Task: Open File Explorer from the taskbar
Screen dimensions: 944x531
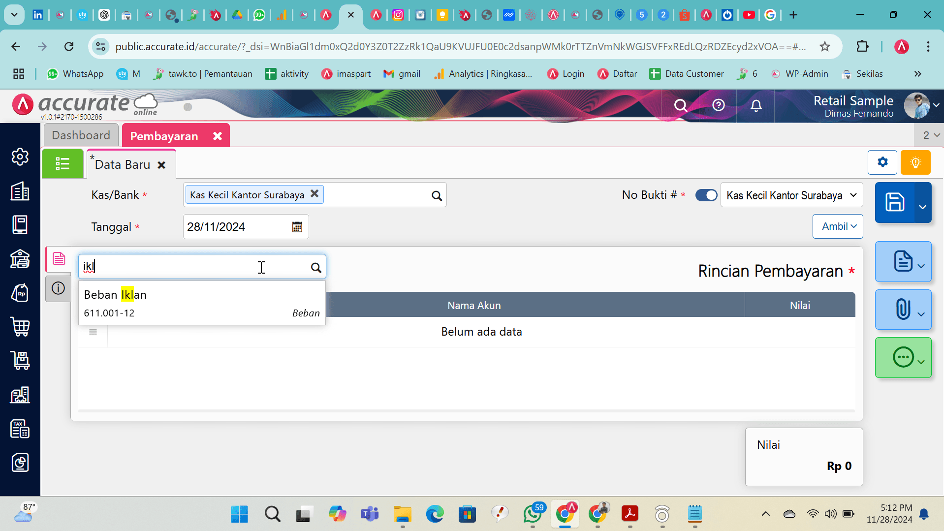Action: [402, 514]
